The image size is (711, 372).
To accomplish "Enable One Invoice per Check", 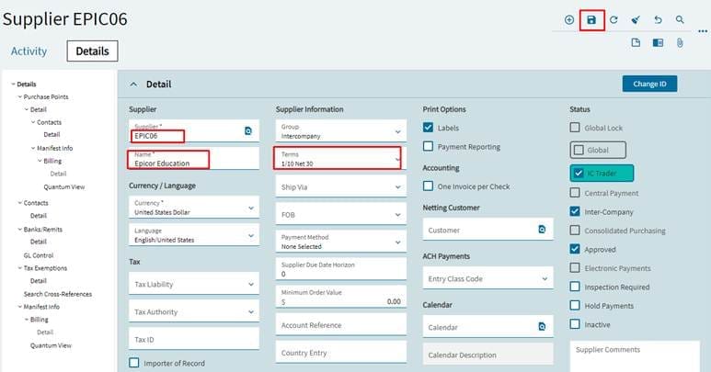I will tap(428, 186).
